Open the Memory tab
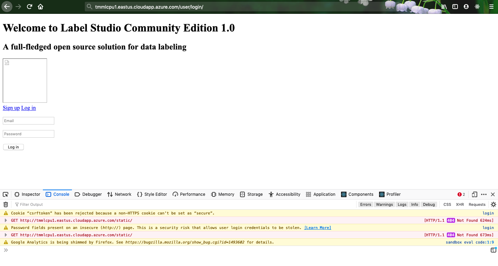The image size is (498, 266). click(x=223, y=194)
